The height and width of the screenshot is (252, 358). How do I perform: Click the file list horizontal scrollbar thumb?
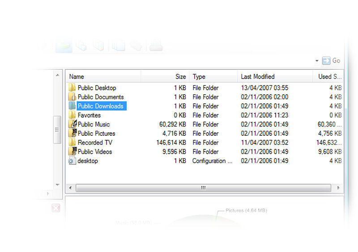[x=203, y=188]
